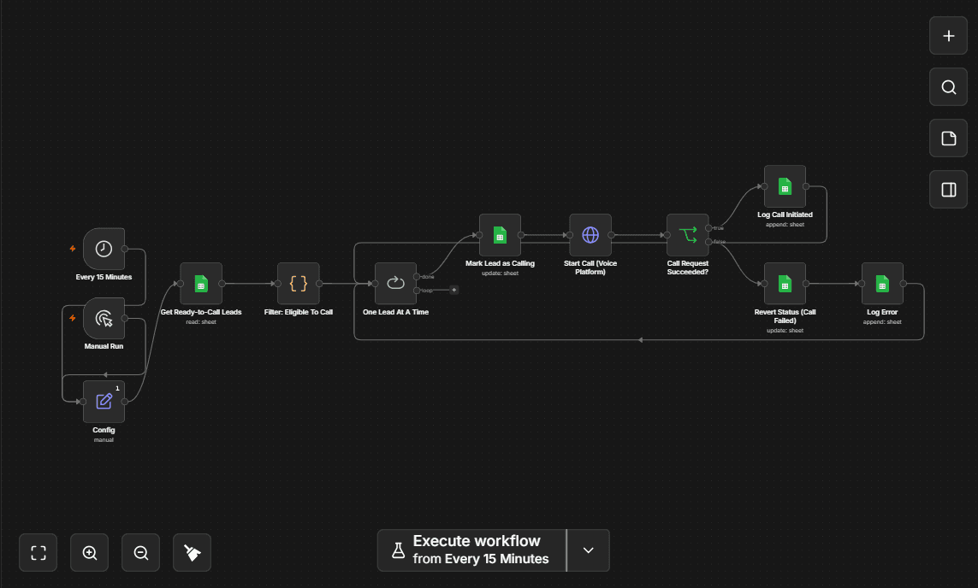The image size is (978, 588).
Task: Open the Config edit node
Action: pyautogui.click(x=104, y=402)
